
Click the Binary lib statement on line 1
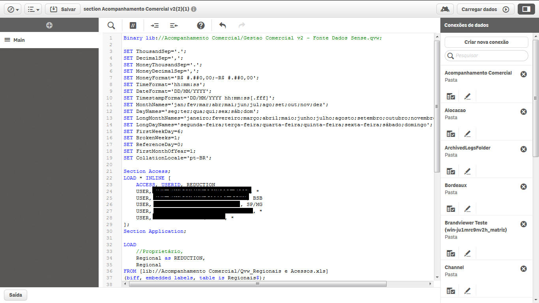[253, 38]
